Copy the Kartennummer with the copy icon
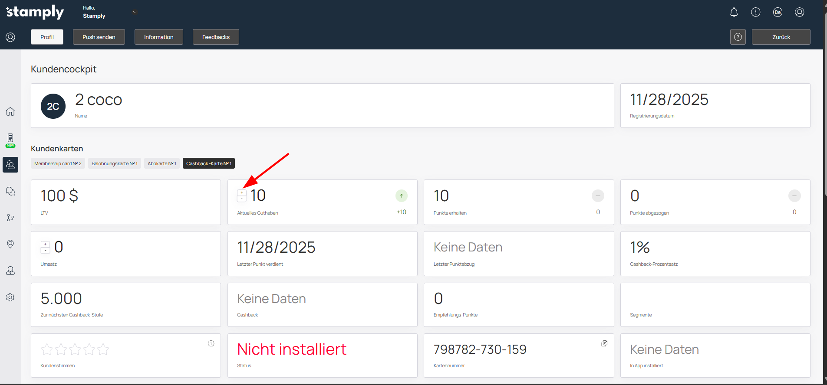 [604, 343]
